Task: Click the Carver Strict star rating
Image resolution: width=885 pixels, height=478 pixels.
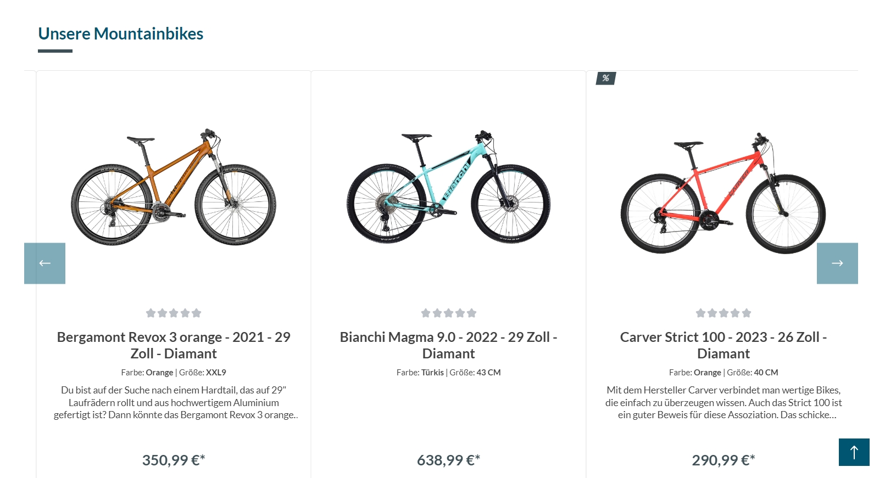Action: (723, 313)
